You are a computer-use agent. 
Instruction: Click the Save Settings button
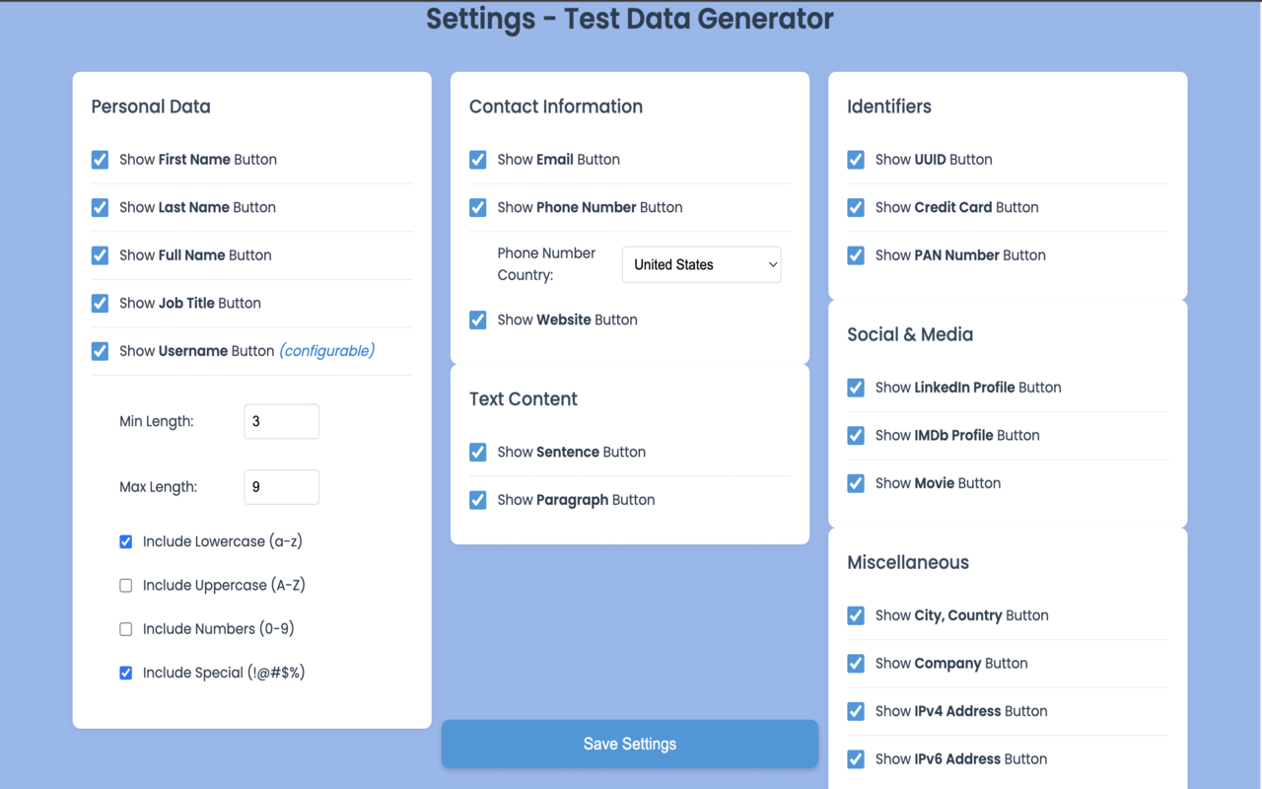(630, 744)
